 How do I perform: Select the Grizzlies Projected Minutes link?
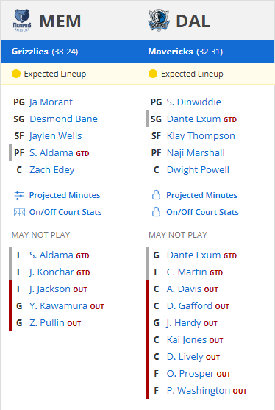pyautogui.click(x=65, y=195)
